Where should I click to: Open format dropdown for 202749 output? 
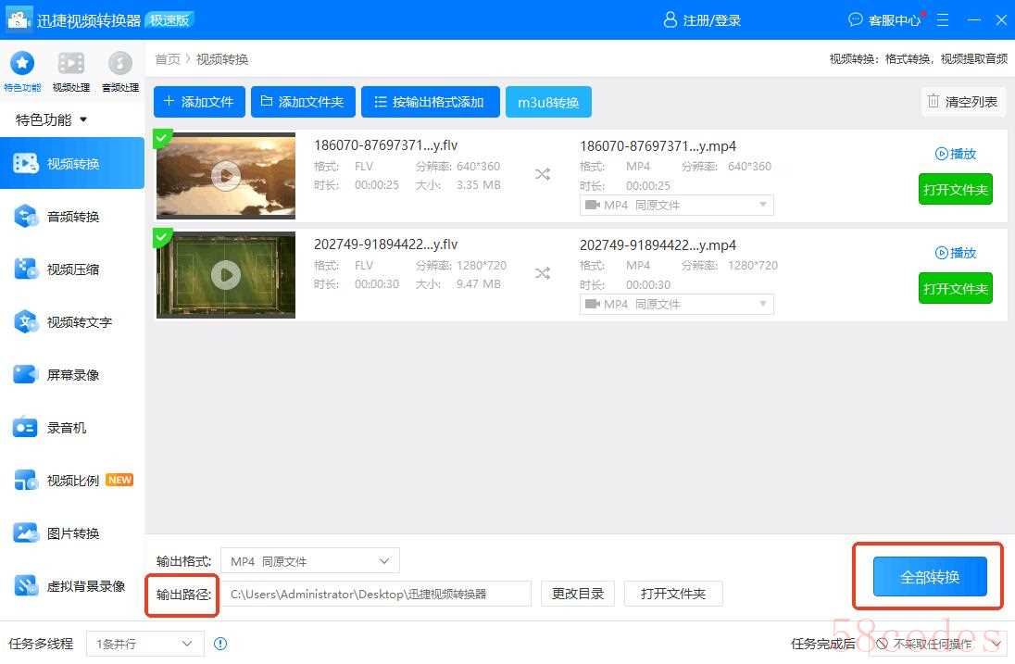tap(676, 304)
